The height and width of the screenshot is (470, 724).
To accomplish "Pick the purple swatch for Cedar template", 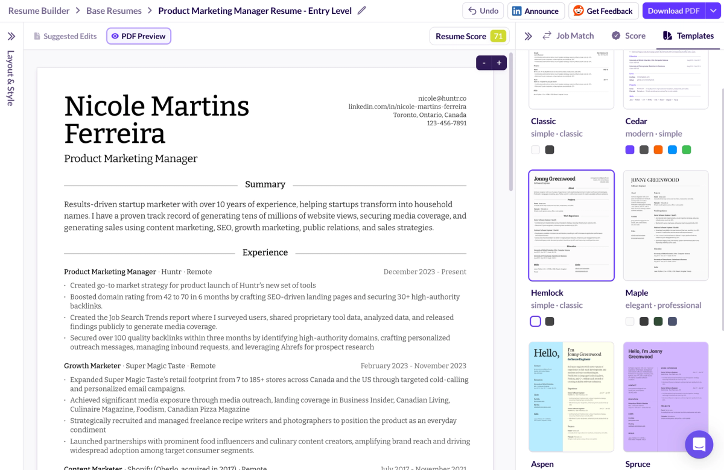I will pos(630,149).
